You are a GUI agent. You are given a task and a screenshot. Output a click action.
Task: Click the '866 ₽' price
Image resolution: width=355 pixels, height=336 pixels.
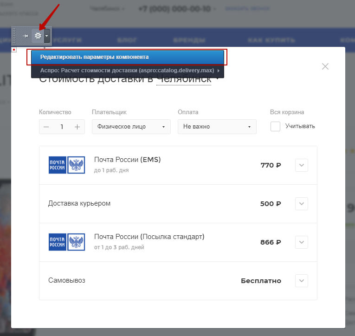click(x=271, y=242)
